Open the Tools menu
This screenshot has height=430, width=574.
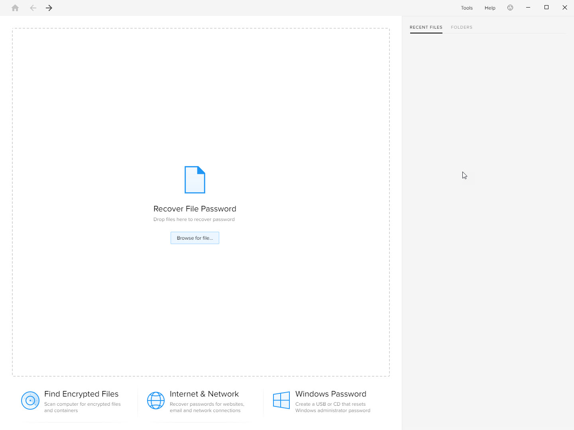[467, 8]
